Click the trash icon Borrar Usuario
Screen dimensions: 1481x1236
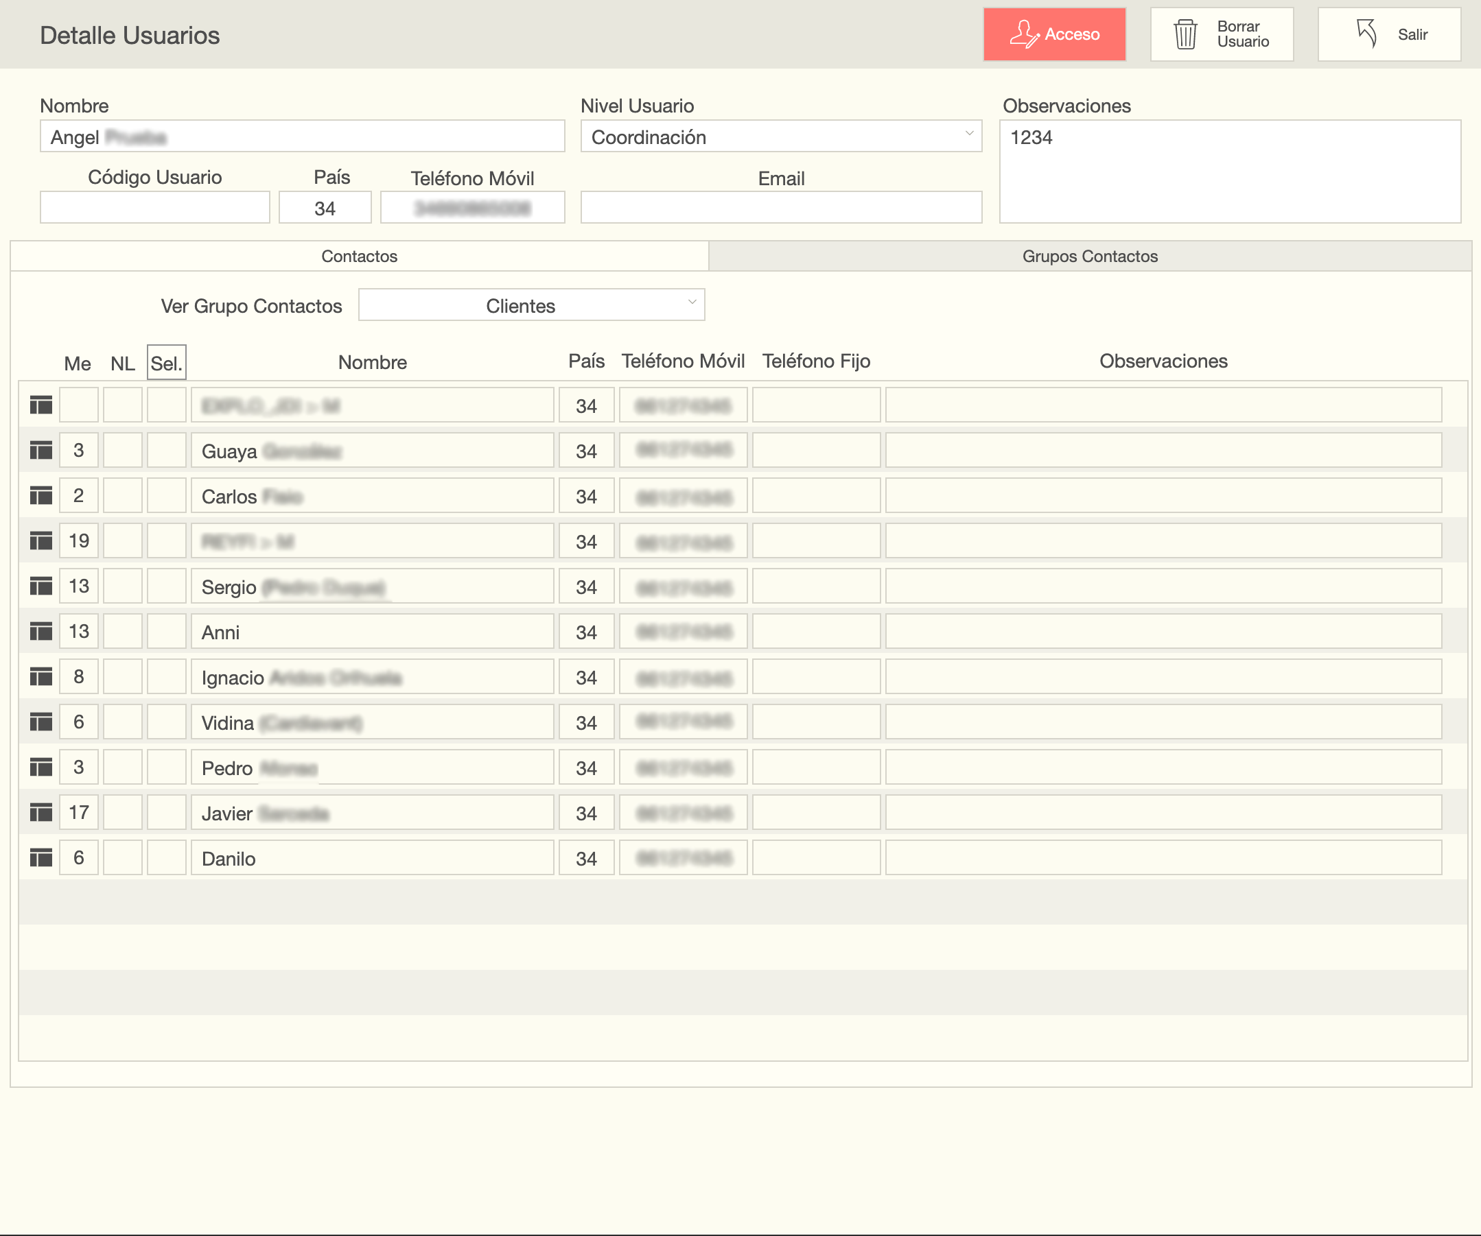1185,34
